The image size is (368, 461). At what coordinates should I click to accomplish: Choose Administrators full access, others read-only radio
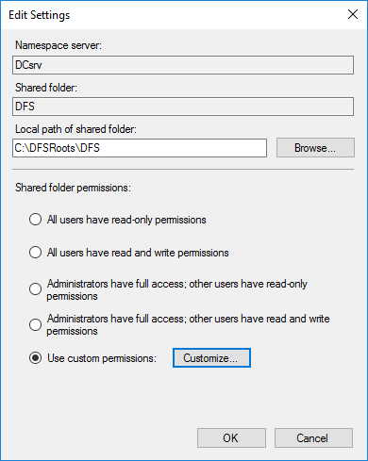(x=35, y=289)
